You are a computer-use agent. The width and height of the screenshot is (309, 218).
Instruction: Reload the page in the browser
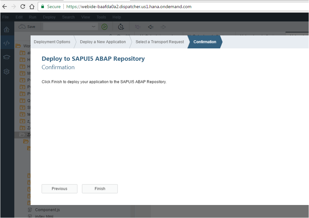coord(23,7)
